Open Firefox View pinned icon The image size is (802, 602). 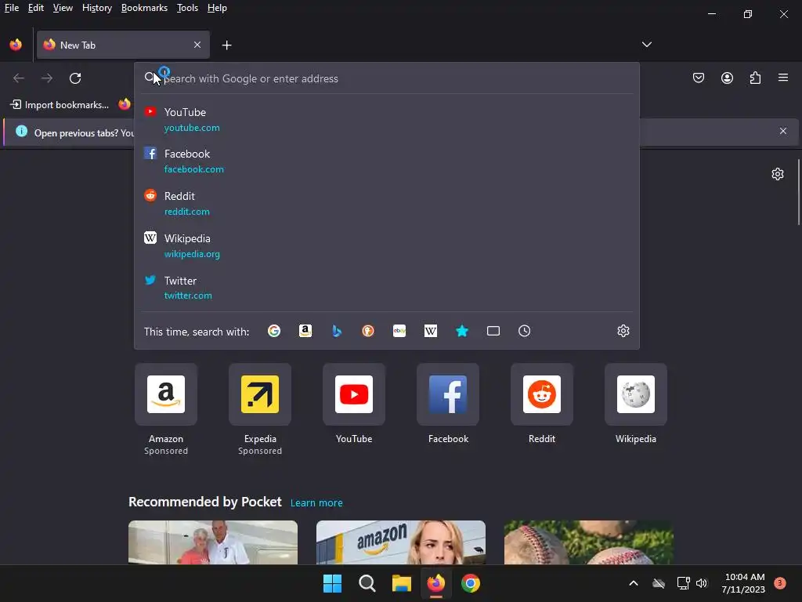pyautogui.click(x=16, y=45)
